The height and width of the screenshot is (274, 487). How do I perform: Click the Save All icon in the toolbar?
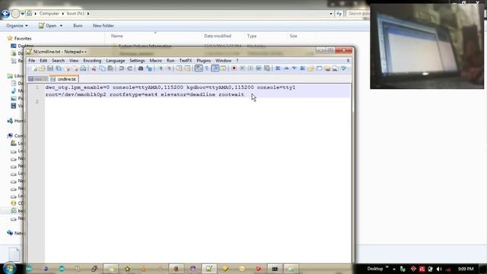(x=59, y=68)
